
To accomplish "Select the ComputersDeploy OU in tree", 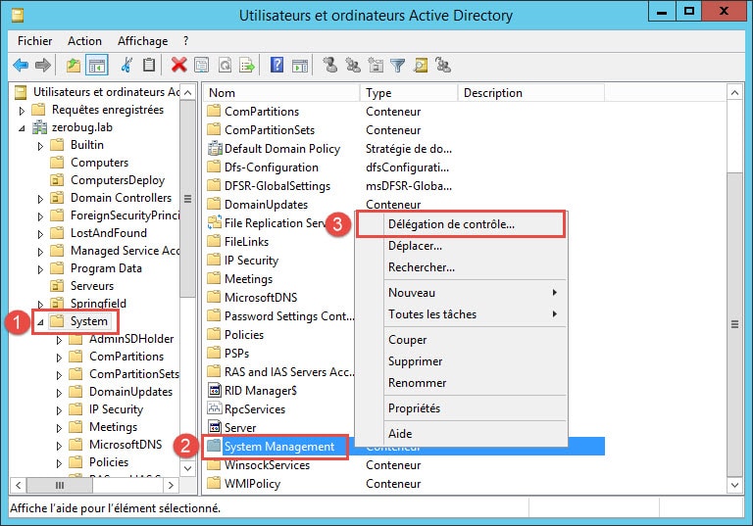I will point(118,180).
